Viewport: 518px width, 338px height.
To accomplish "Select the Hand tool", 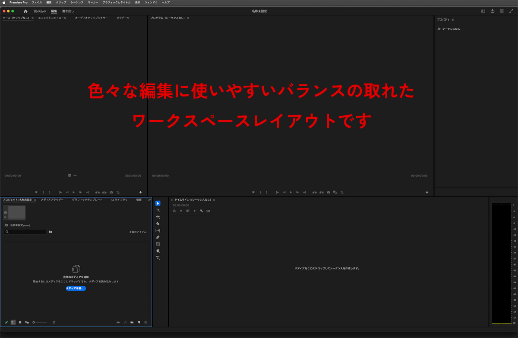I will (x=158, y=251).
